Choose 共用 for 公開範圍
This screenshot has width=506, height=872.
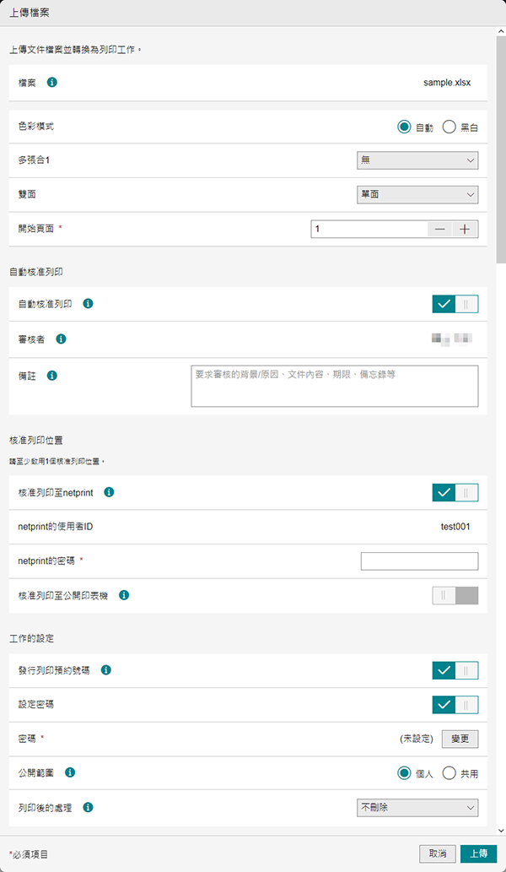point(449,773)
